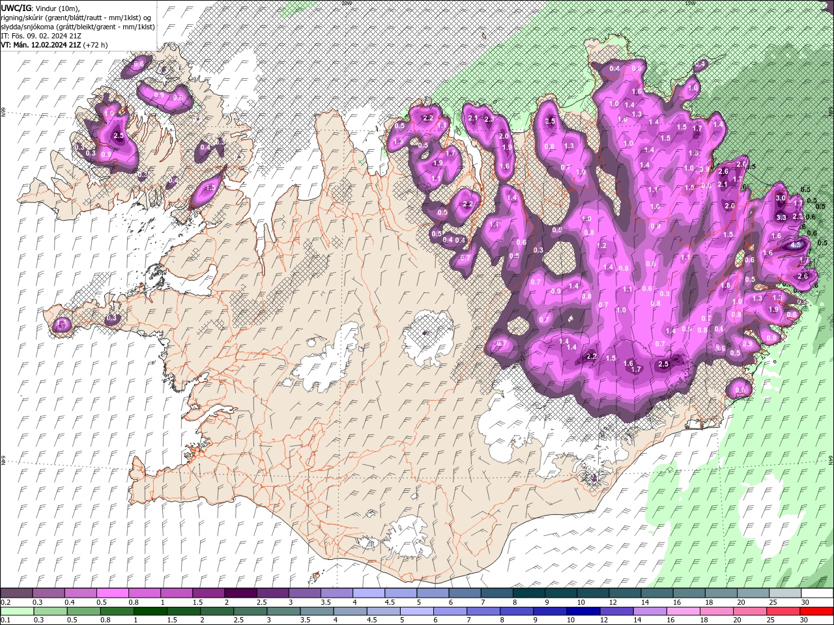Select the '10' label in the upper snow legend
834x625 pixels.
tap(581, 602)
